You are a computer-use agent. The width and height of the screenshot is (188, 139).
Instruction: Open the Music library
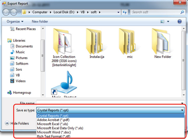[20, 52]
